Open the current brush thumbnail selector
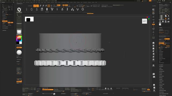172x96 pixels. pyautogui.click(x=19, y=10)
